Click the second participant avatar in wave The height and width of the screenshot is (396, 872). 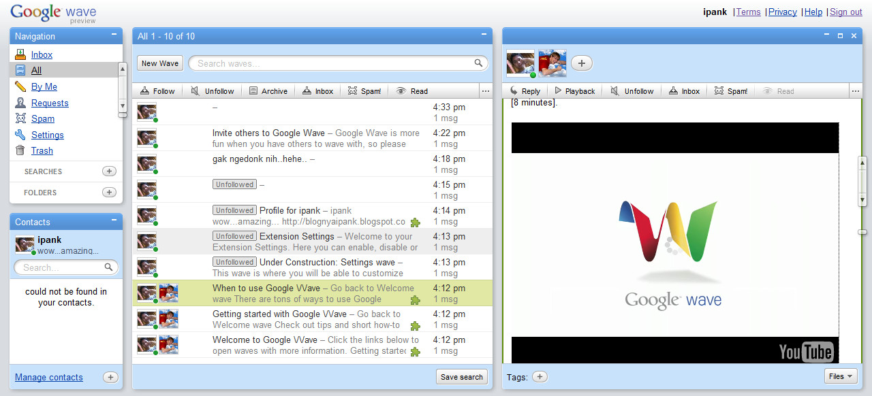click(552, 63)
